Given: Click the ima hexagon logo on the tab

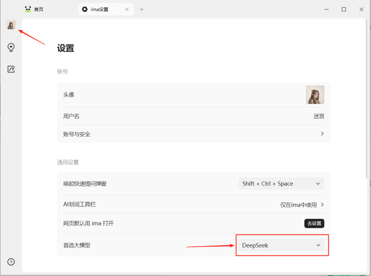Looking at the screenshot, I should pyautogui.click(x=85, y=9).
